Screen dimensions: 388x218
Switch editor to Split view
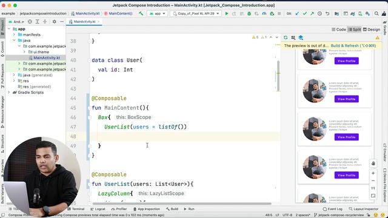pos(355,30)
